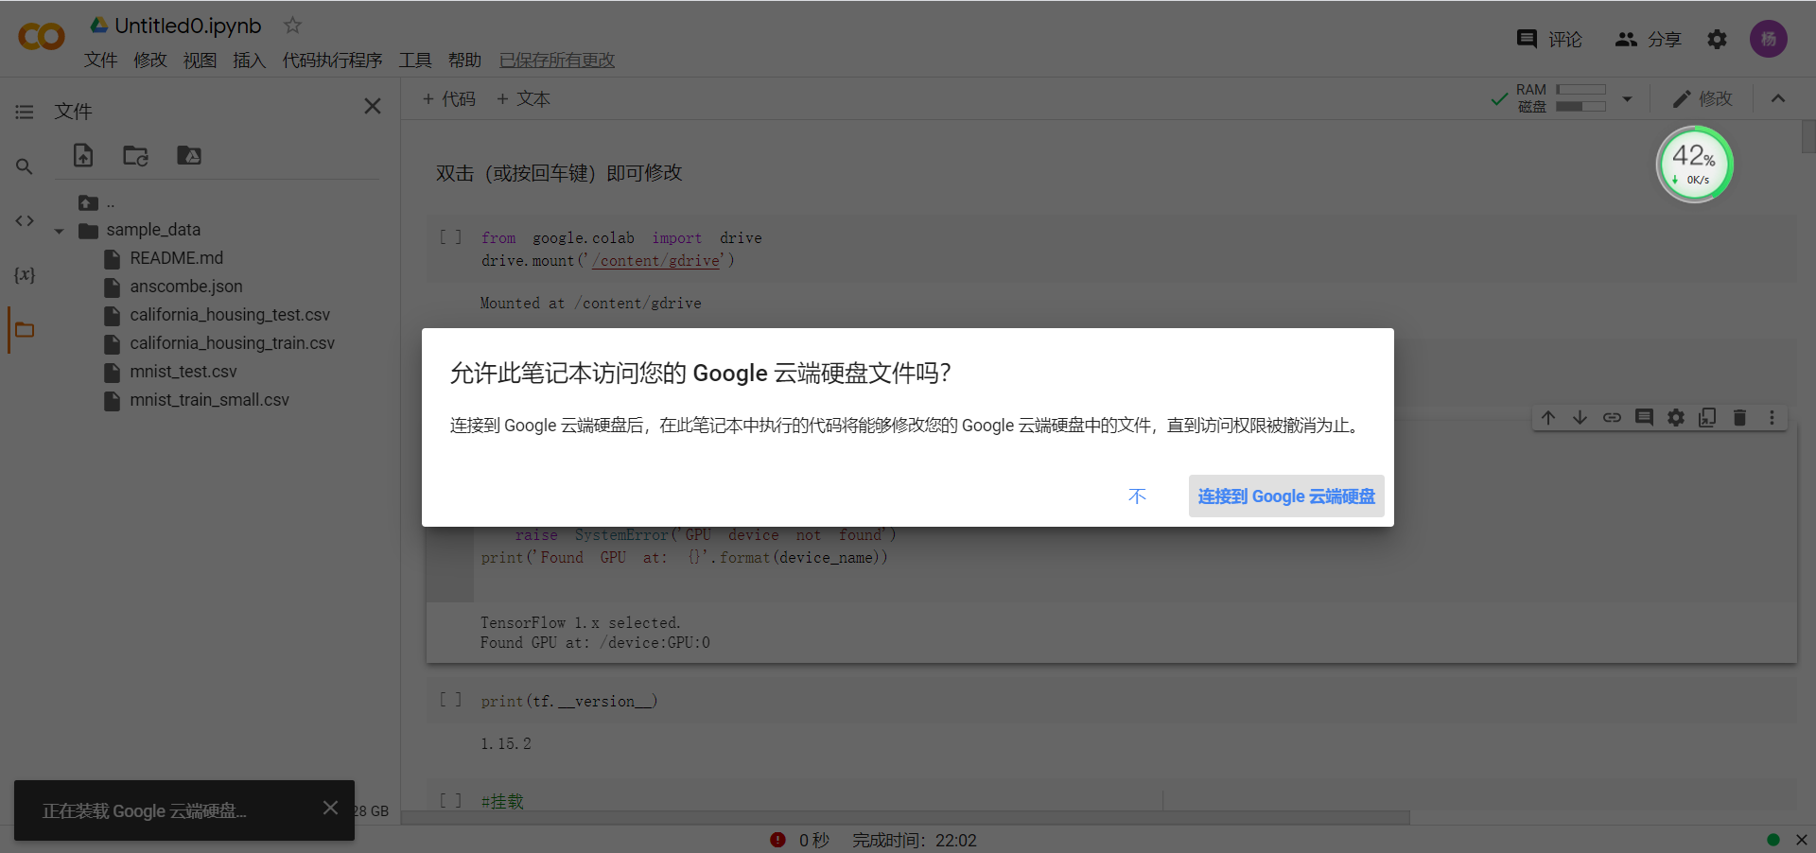Open the 修改 menu in menu bar
This screenshot has height=853, width=1816.
(149, 61)
